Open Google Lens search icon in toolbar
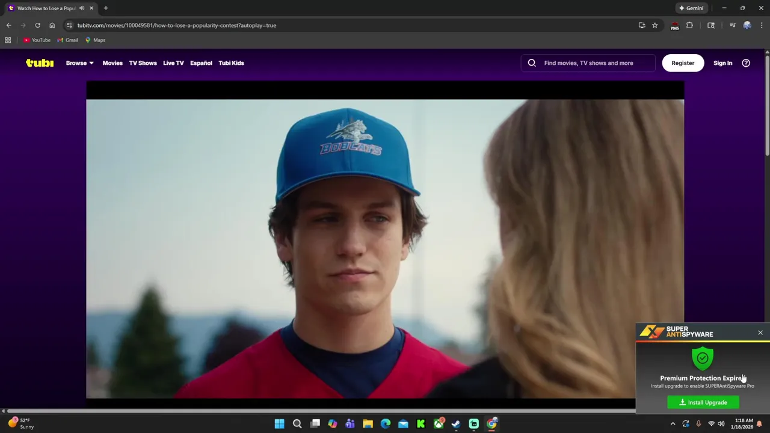Screen dimensions: 770x433 point(711,25)
